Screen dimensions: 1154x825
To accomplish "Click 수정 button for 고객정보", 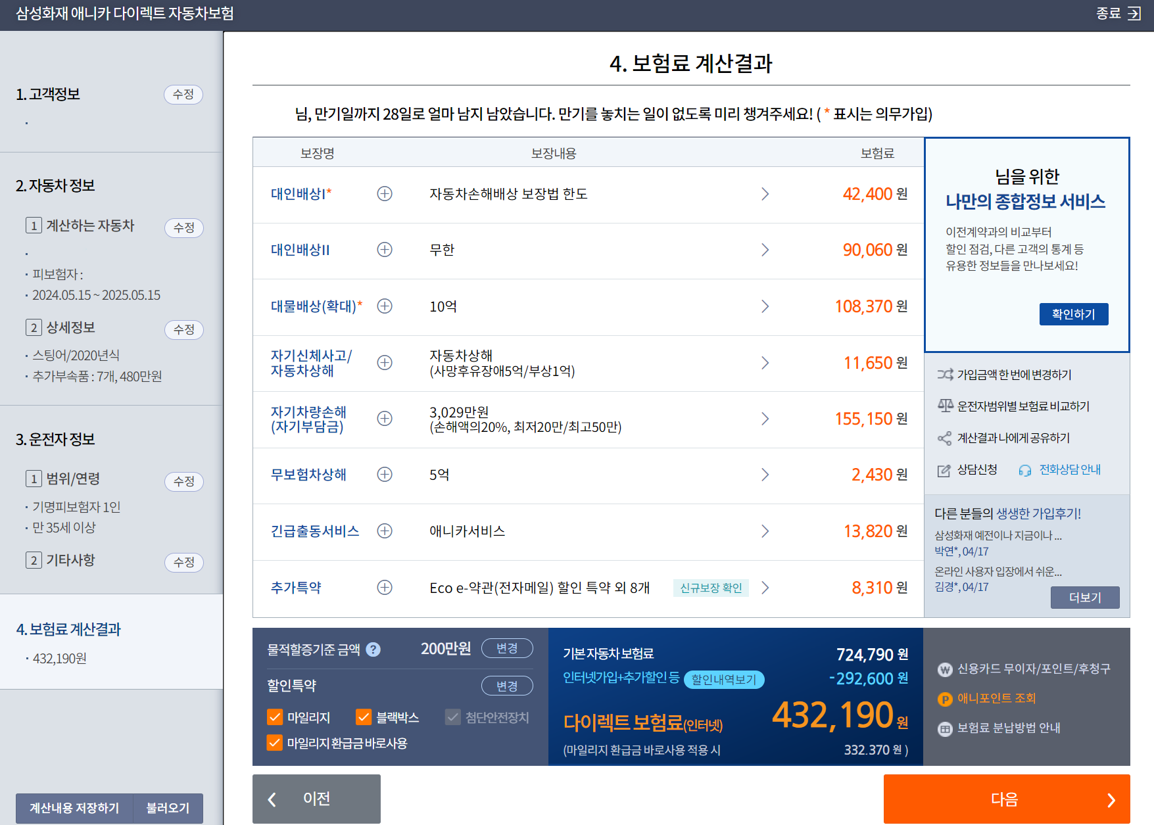I will click(x=183, y=95).
